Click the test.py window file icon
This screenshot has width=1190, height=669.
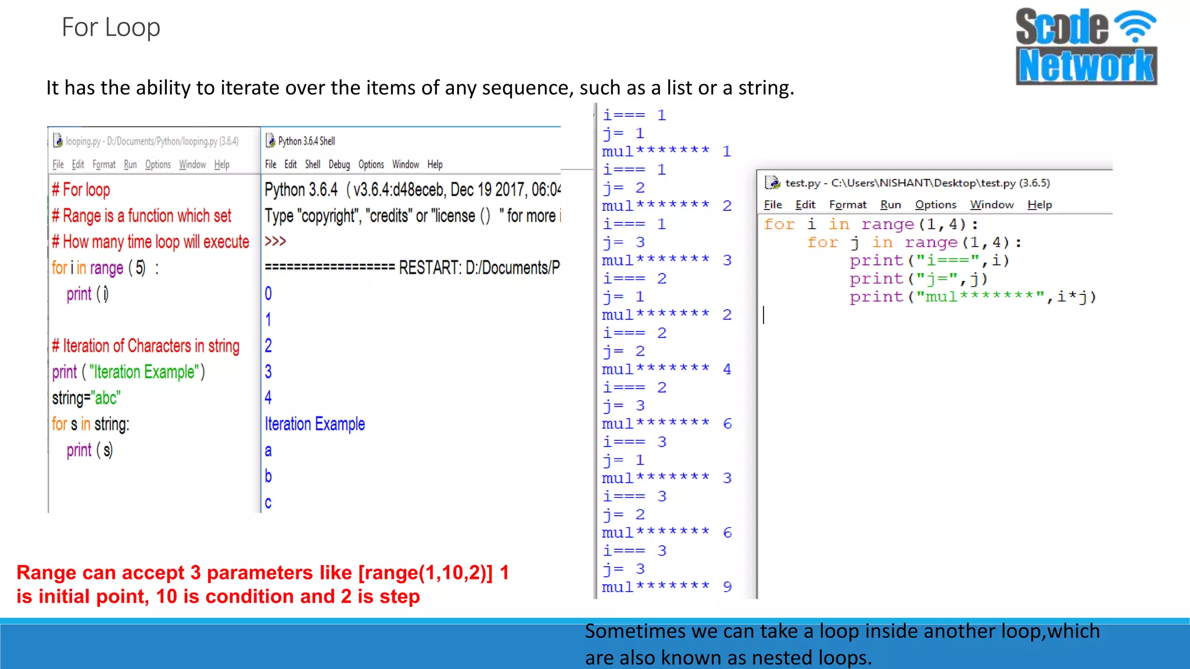[773, 183]
